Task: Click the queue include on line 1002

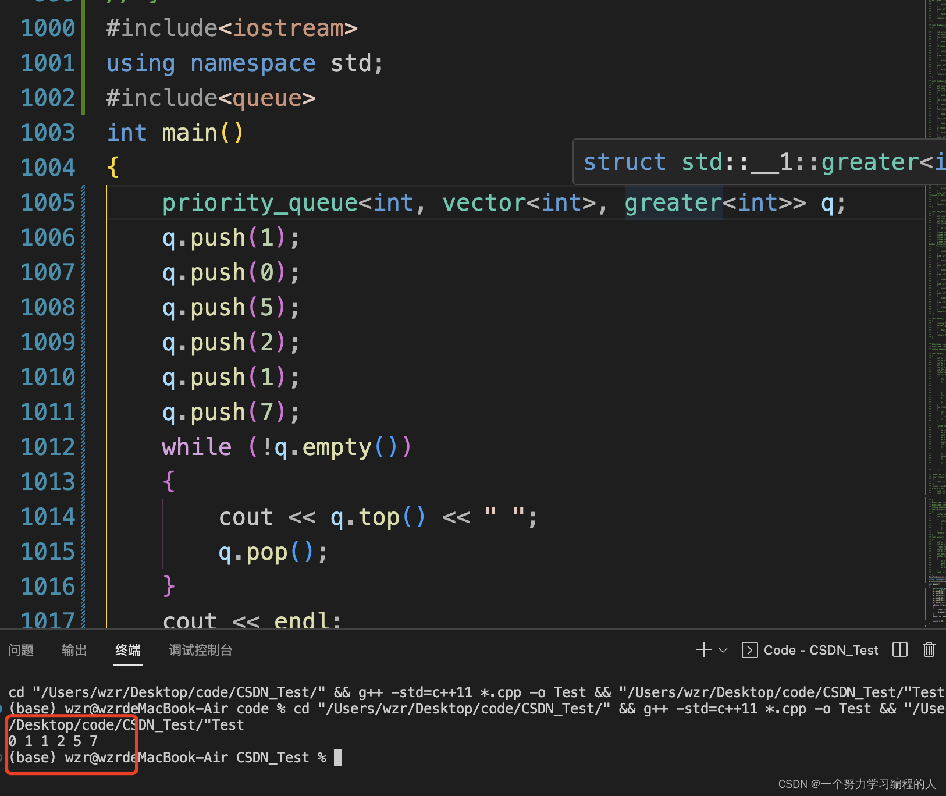Action: 267,98
